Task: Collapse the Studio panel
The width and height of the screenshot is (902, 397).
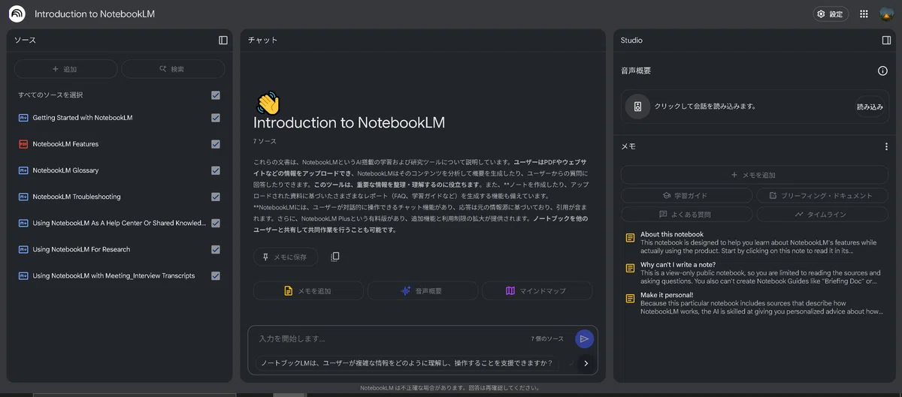Action: 886,41
